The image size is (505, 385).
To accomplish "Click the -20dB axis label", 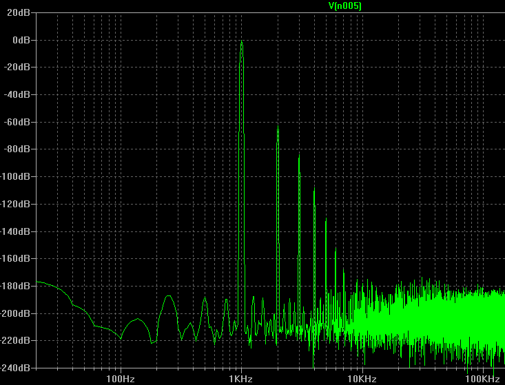I will pyautogui.click(x=17, y=67).
